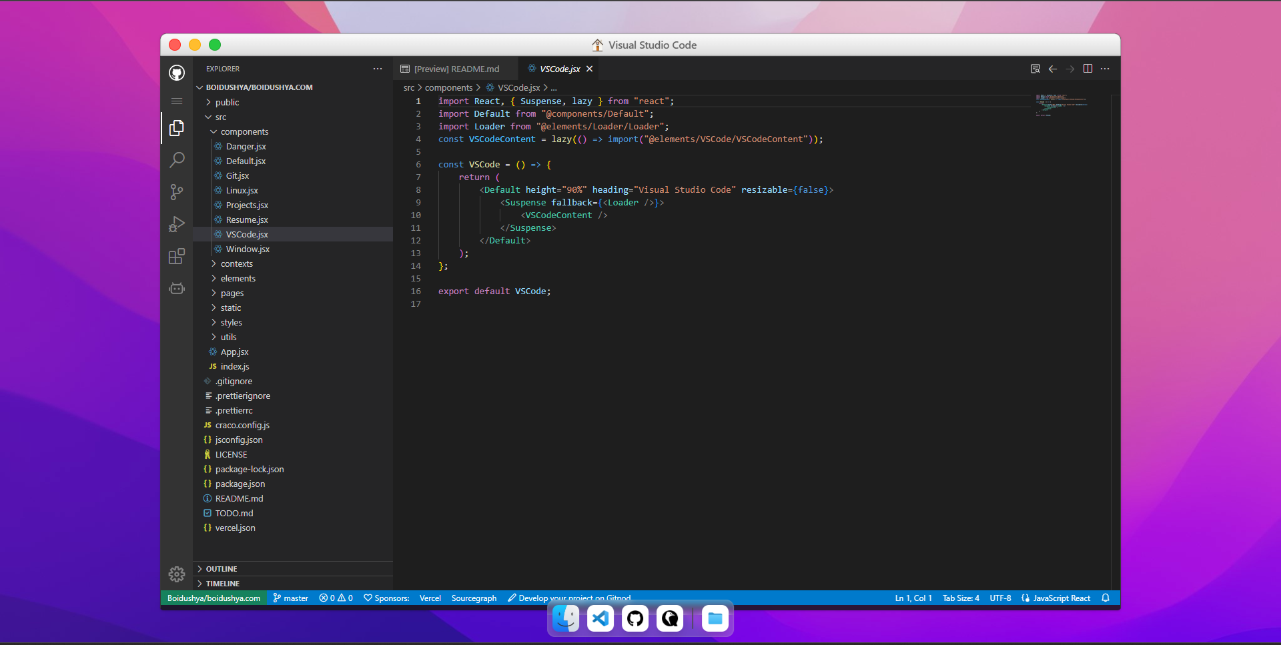Collapse the components folder
The width and height of the screenshot is (1281, 645).
[293, 131]
